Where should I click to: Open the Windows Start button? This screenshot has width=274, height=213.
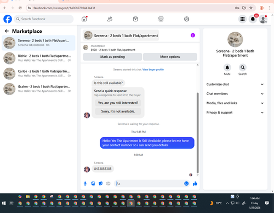click(4, 203)
